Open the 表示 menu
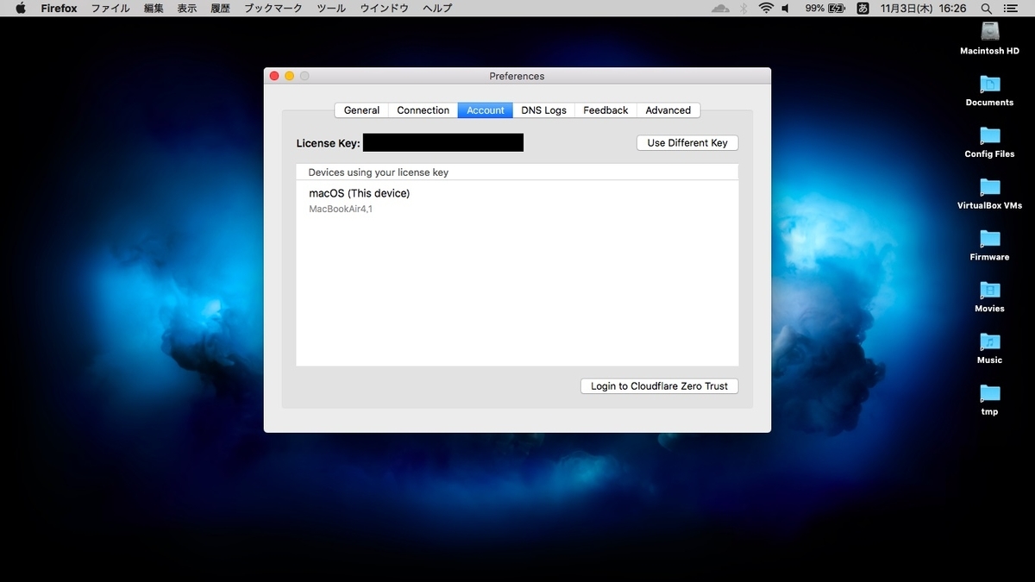 [187, 8]
